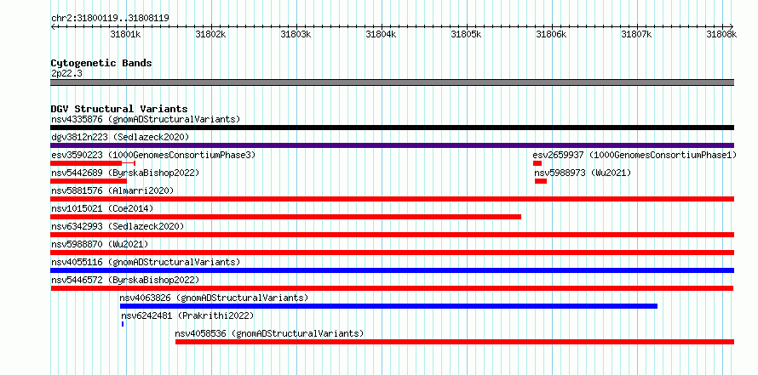Open the nsv4063826 gnomAD label
Viewport: 758px width, 375px height.
click(214, 298)
